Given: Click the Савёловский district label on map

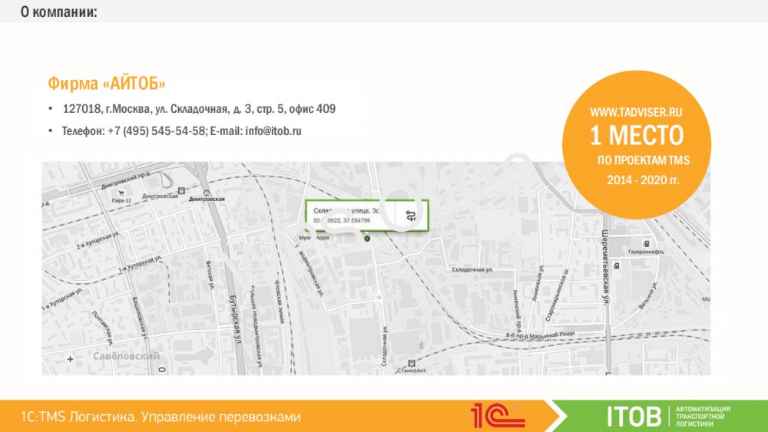Looking at the screenshot, I should pos(126,357).
